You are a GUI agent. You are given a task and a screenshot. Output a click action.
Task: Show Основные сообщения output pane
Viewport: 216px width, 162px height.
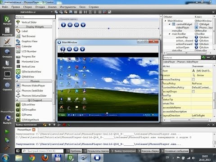click(x=175, y=151)
